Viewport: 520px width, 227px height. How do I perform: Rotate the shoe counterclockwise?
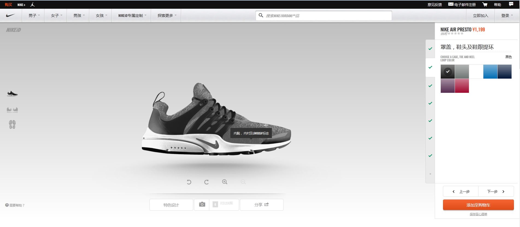coord(189,182)
